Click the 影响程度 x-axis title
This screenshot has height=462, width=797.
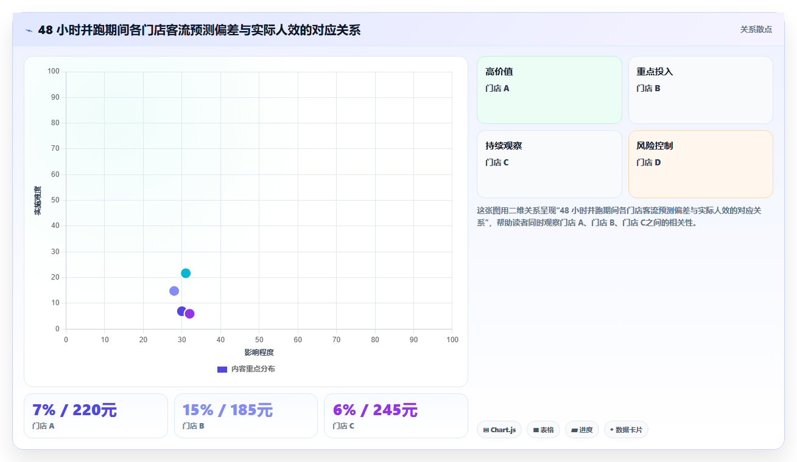[x=259, y=353]
